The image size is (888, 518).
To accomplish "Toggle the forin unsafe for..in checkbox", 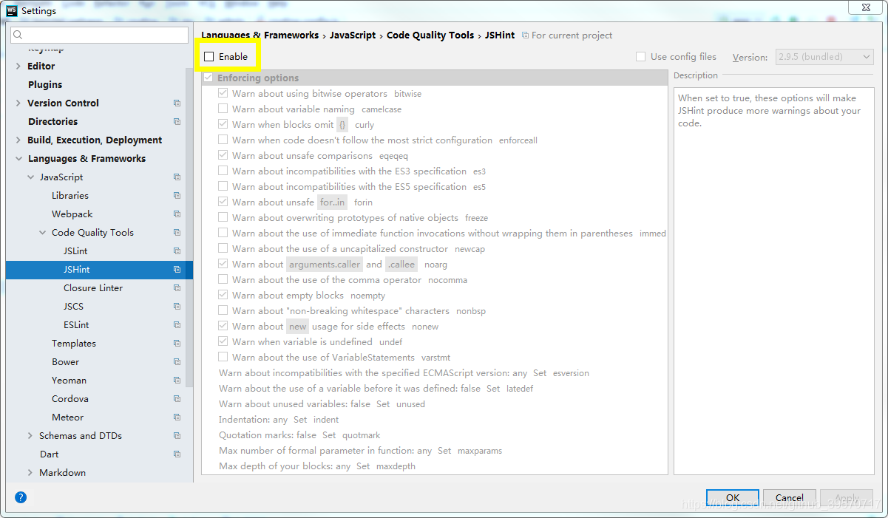I will tap(223, 202).
